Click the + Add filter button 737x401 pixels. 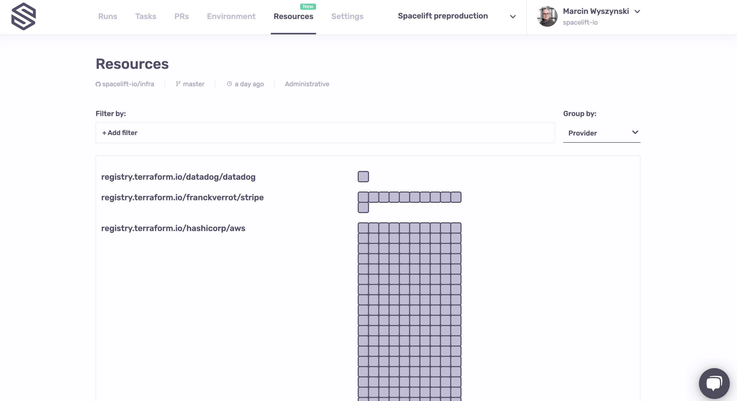120,133
